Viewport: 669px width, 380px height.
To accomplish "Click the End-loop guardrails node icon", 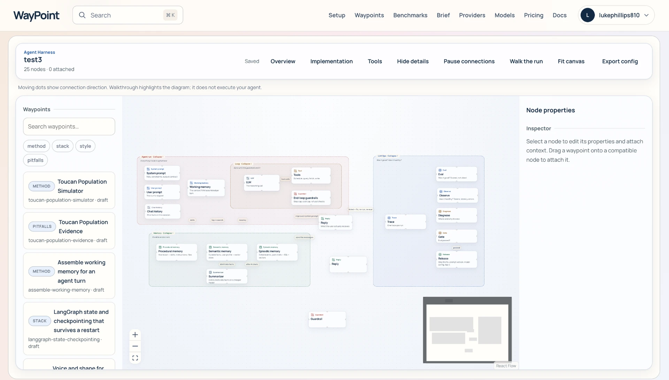I will (x=295, y=194).
